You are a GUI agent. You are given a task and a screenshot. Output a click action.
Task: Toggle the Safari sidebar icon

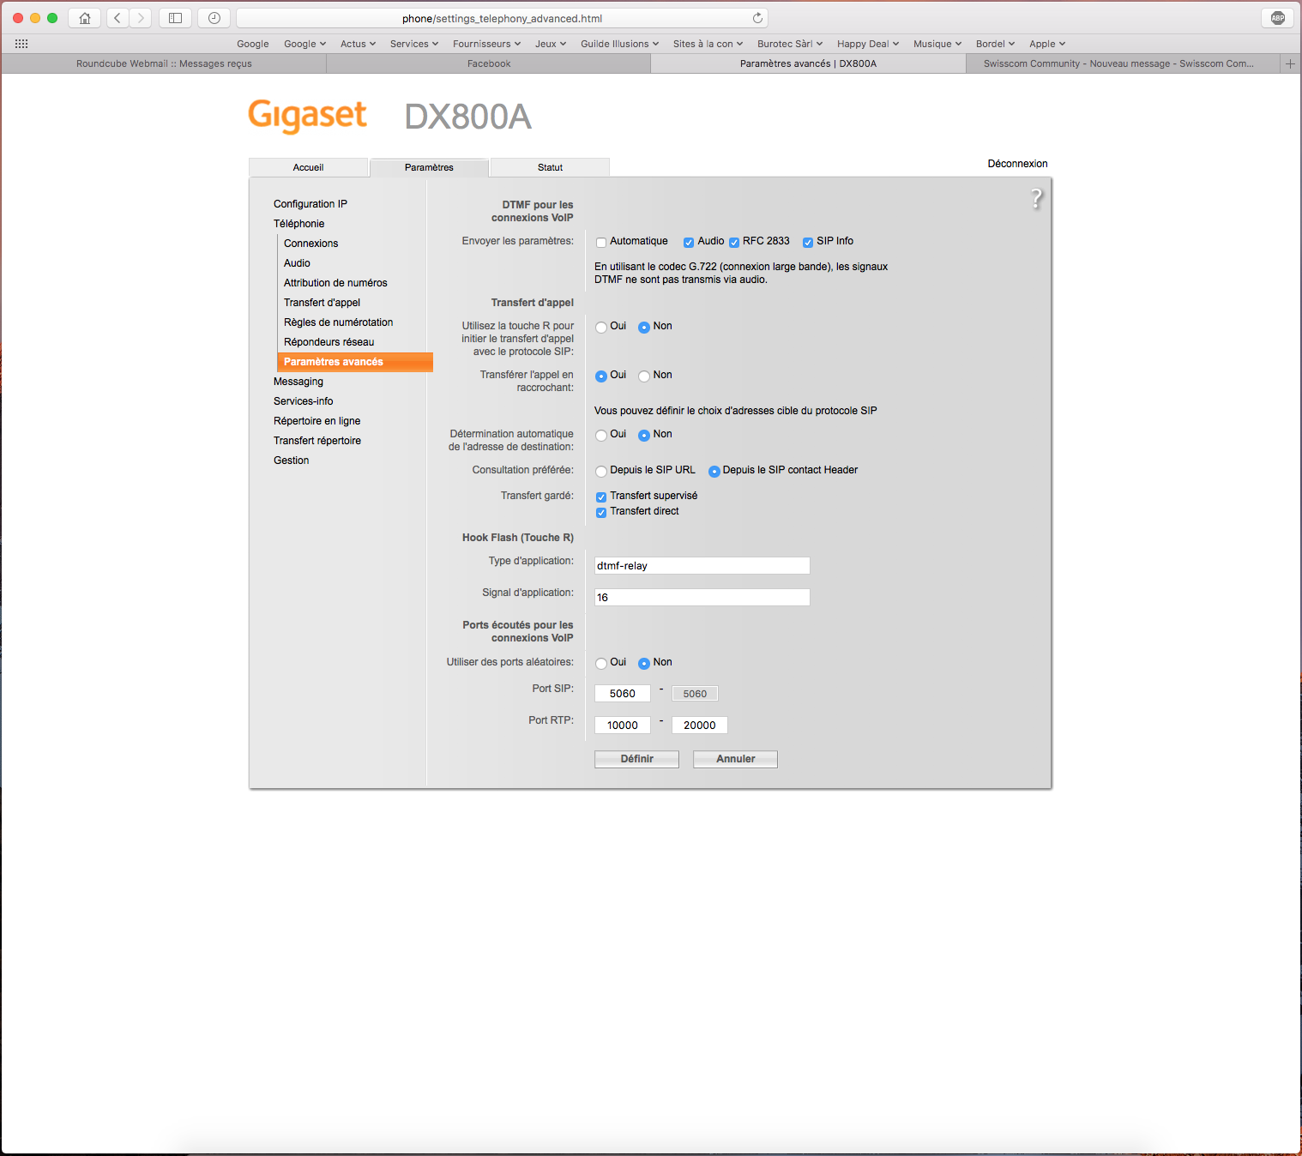pyautogui.click(x=175, y=18)
